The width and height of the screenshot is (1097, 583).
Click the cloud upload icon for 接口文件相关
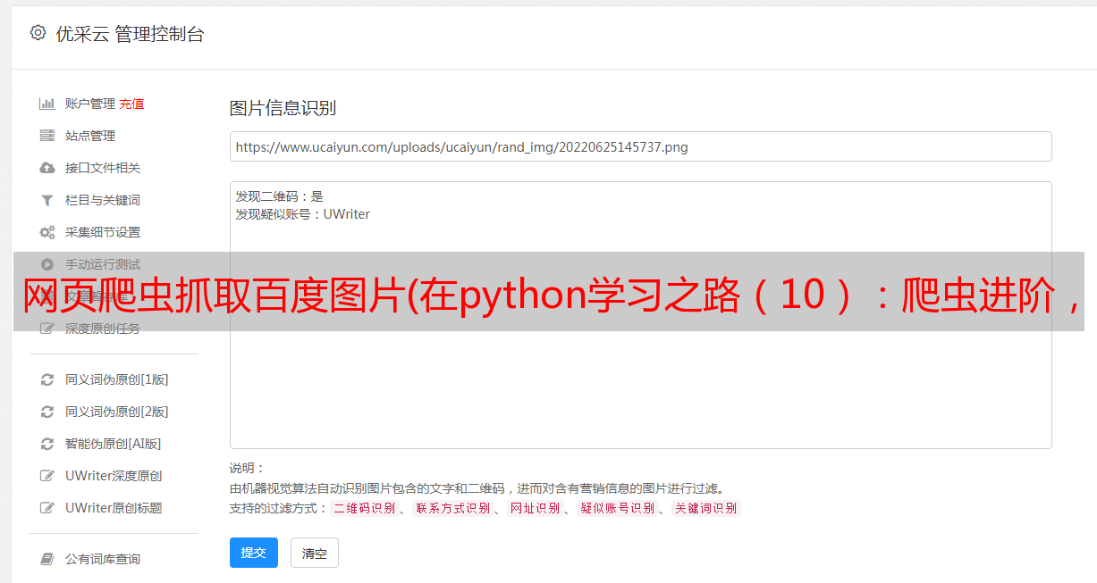pos(47,168)
